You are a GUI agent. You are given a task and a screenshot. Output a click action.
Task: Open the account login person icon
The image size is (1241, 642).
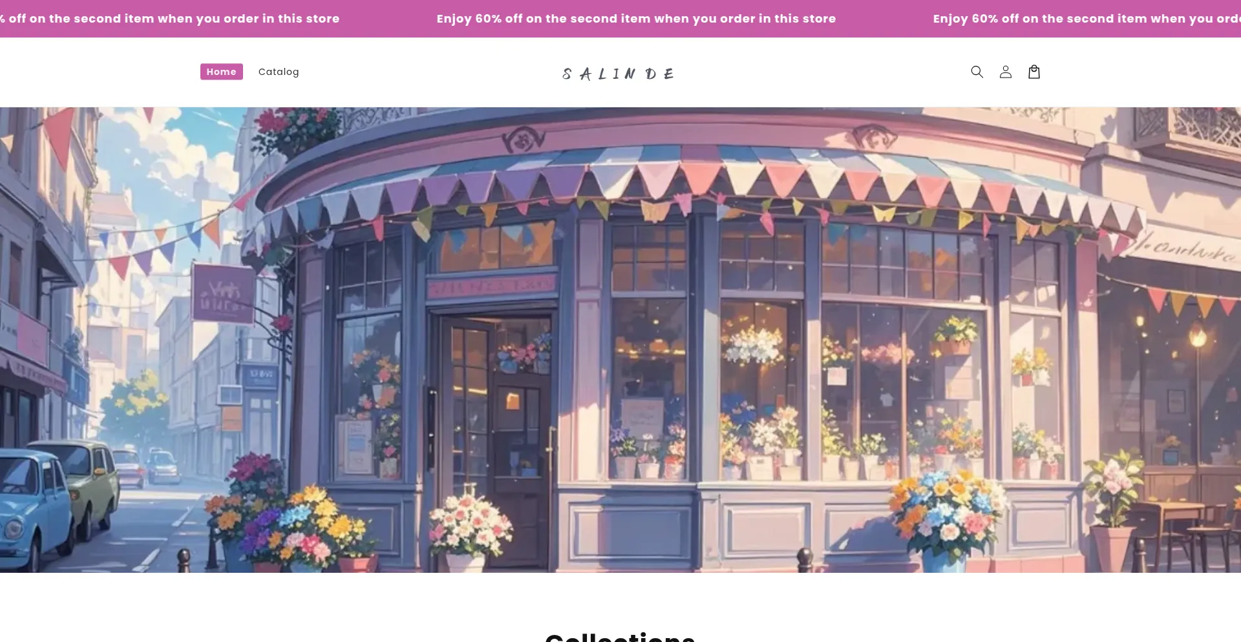1005,72
